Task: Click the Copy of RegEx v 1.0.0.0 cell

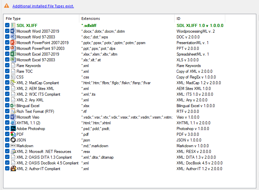Action: click(196, 77)
